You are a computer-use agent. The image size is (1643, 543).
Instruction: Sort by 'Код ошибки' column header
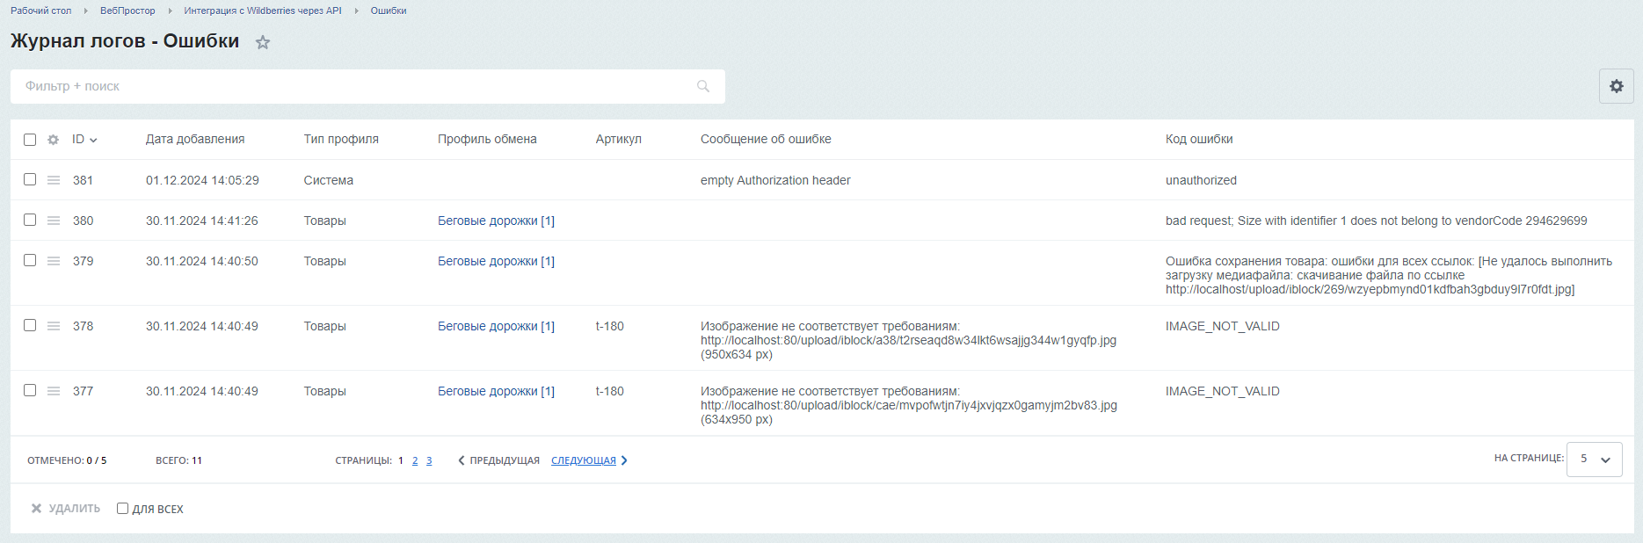click(x=1199, y=139)
